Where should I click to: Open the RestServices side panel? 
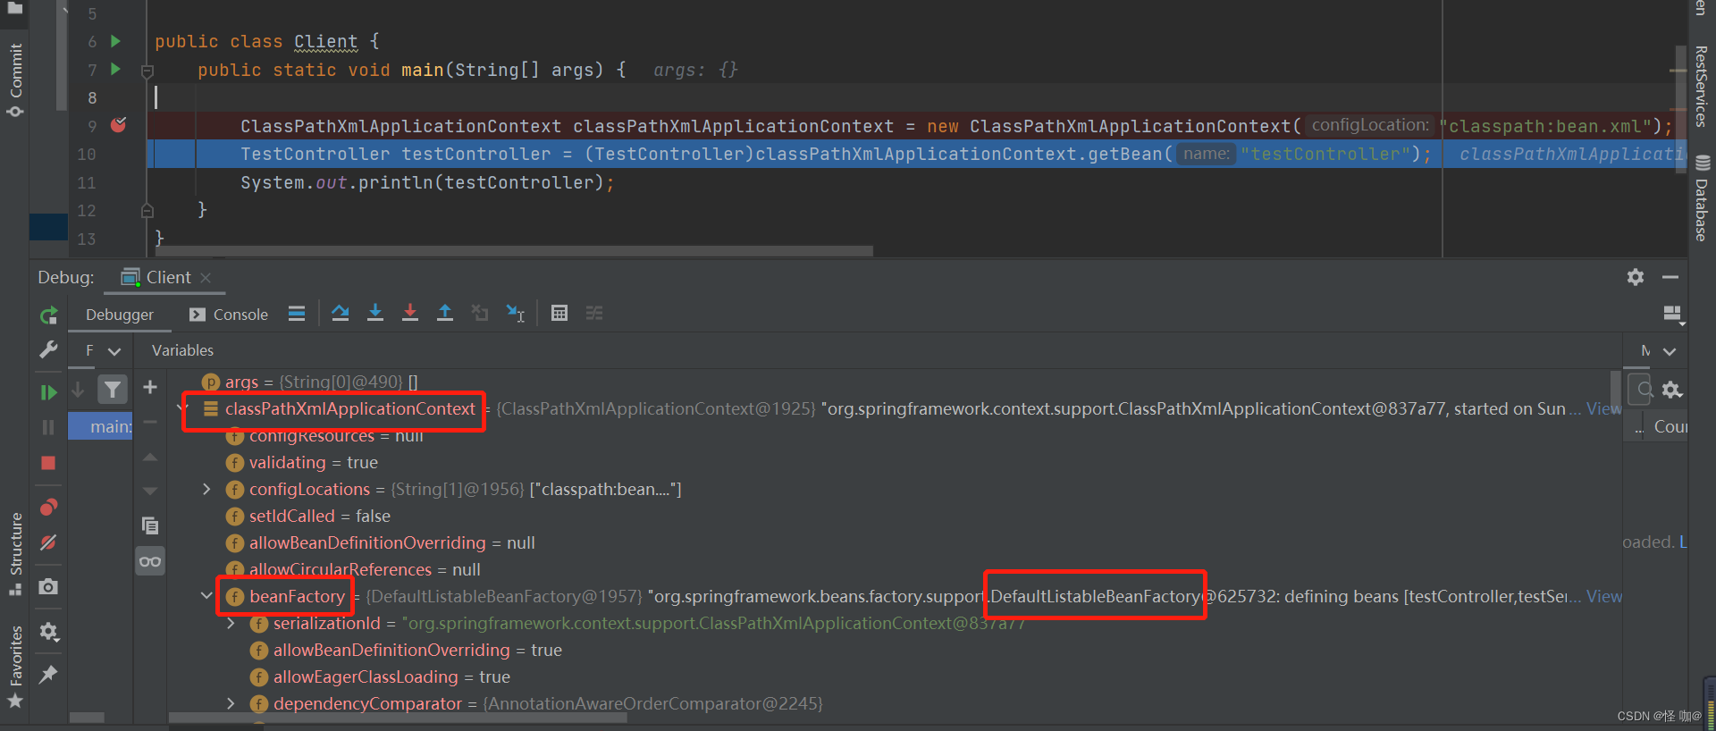click(1701, 86)
